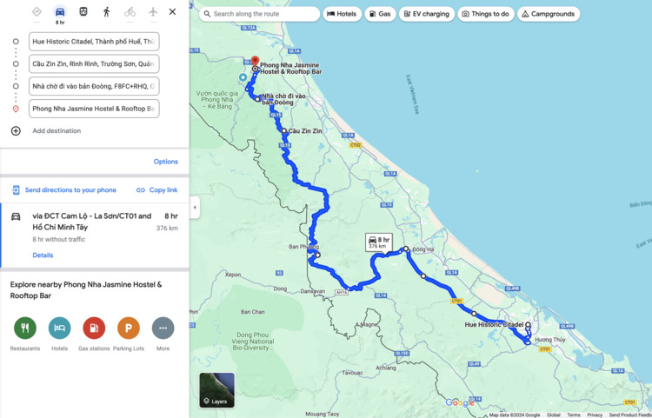The width and height of the screenshot is (652, 418).
Task: Filter route by Hotels chip
Action: (x=342, y=14)
